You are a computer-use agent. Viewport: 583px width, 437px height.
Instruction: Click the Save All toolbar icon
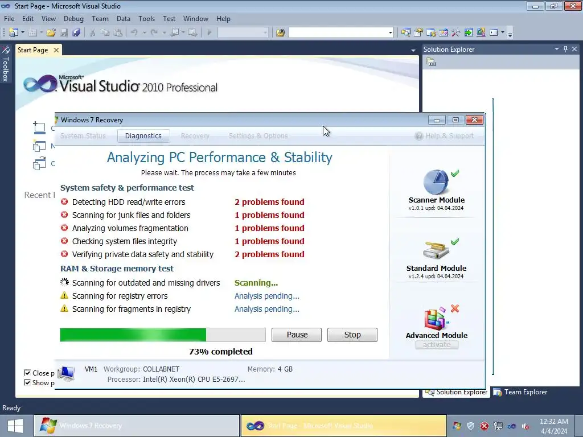click(77, 32)
